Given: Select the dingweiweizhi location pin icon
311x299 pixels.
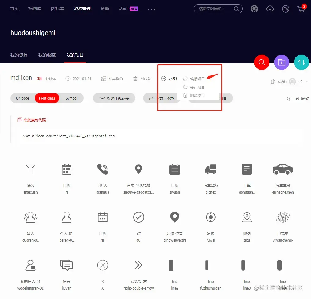Looking at the screenshot, I should tap(174, 217).
